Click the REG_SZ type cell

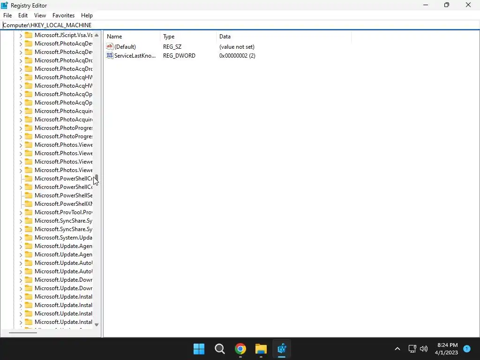(172, 47)
